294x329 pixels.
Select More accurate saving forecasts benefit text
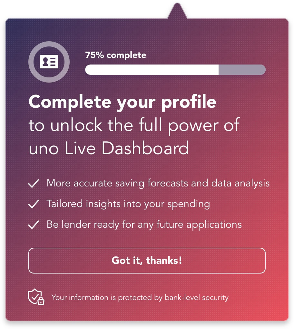coord(158,184)
